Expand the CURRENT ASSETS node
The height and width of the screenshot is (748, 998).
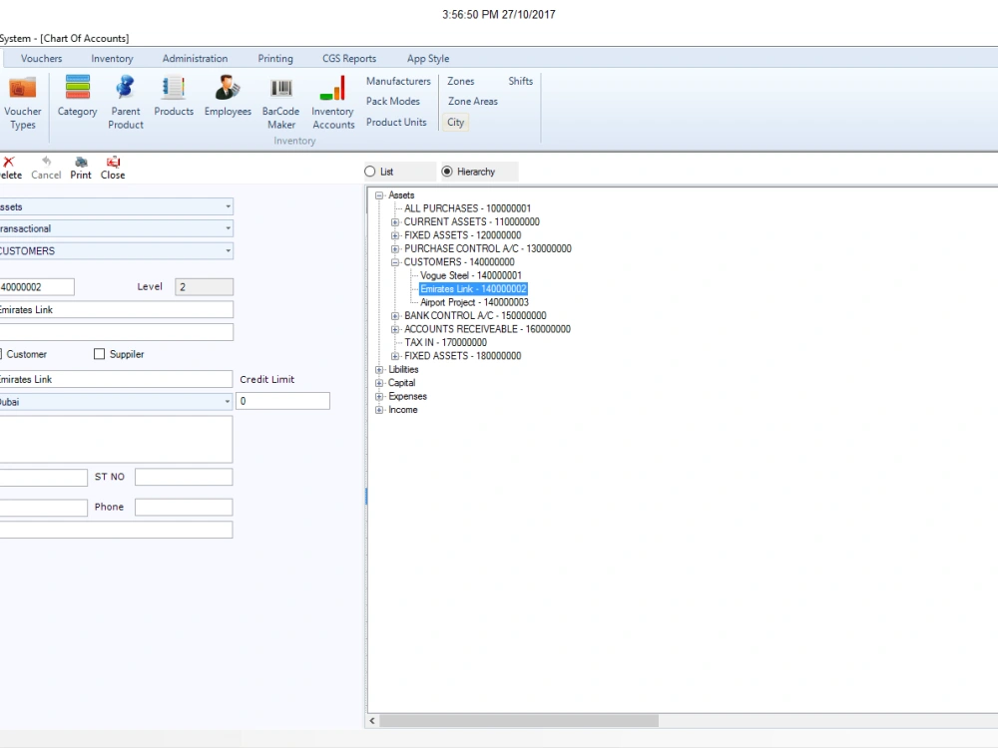(x=395, y=222)
